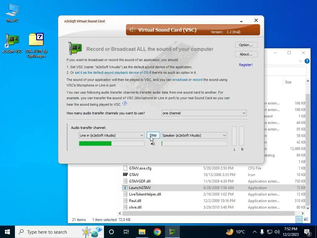The width and height of the screenshot is (317, 238).
Task: Select the 1 KB CFG File type cell
Action: click(255, 168)
